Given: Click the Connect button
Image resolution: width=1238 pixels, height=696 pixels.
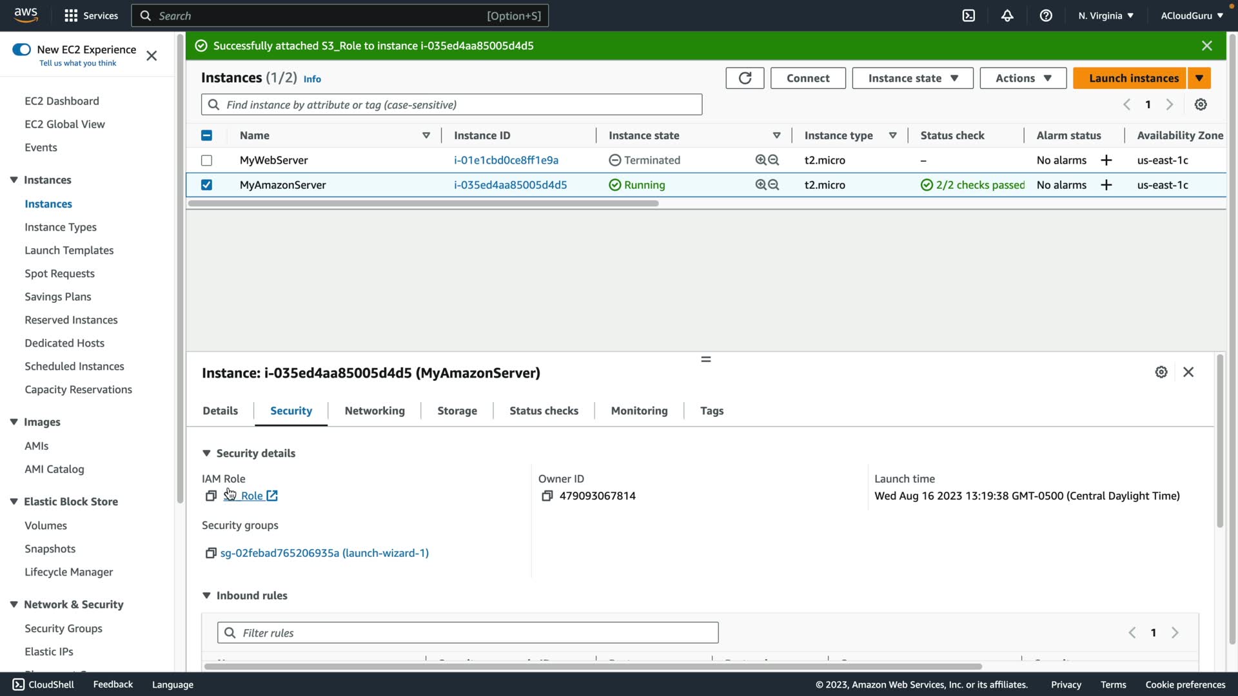Looking at the screenshot, I should pos(808,78).
